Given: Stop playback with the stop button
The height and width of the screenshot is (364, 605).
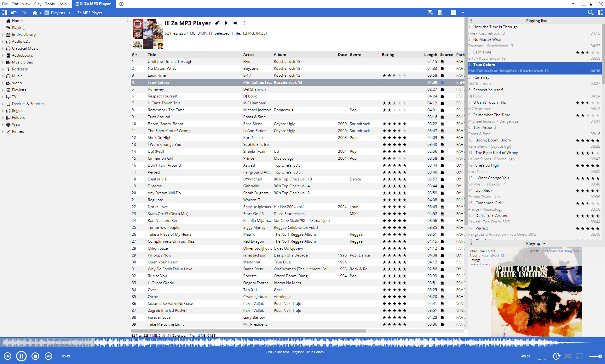Looking at the screenshot, I should [x=35, y=356].
